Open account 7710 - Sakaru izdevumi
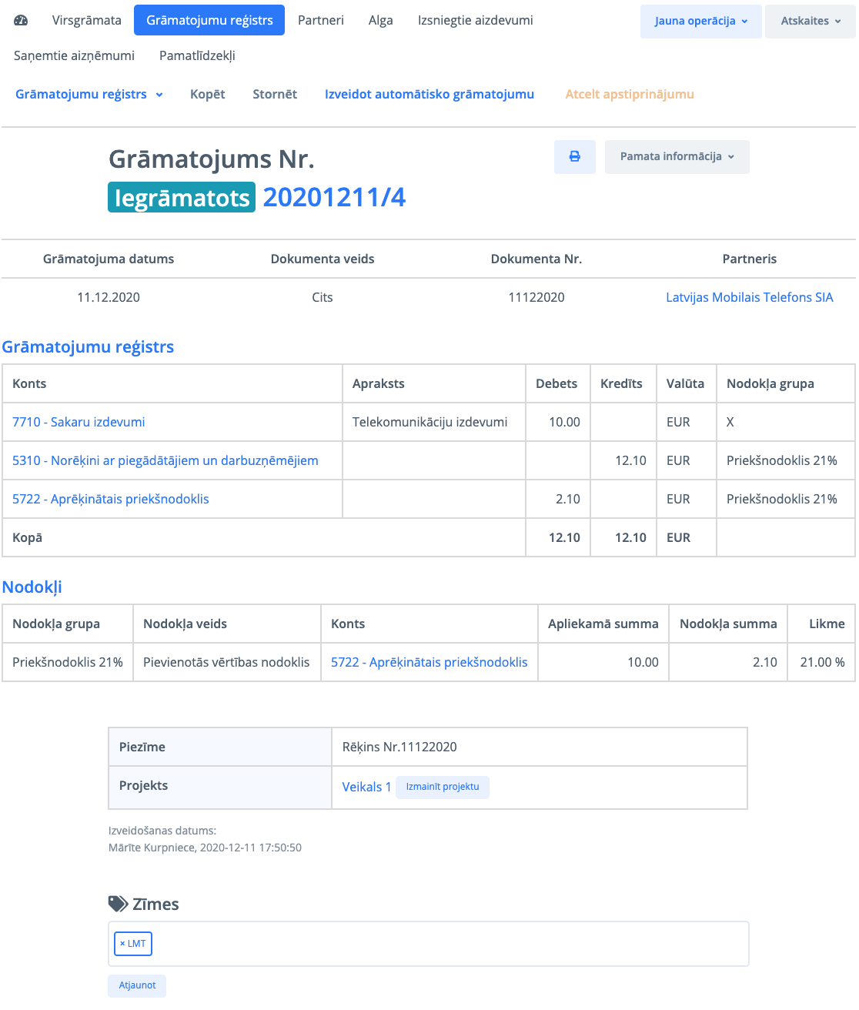859x1010 pixels. [x=79, y=422]
